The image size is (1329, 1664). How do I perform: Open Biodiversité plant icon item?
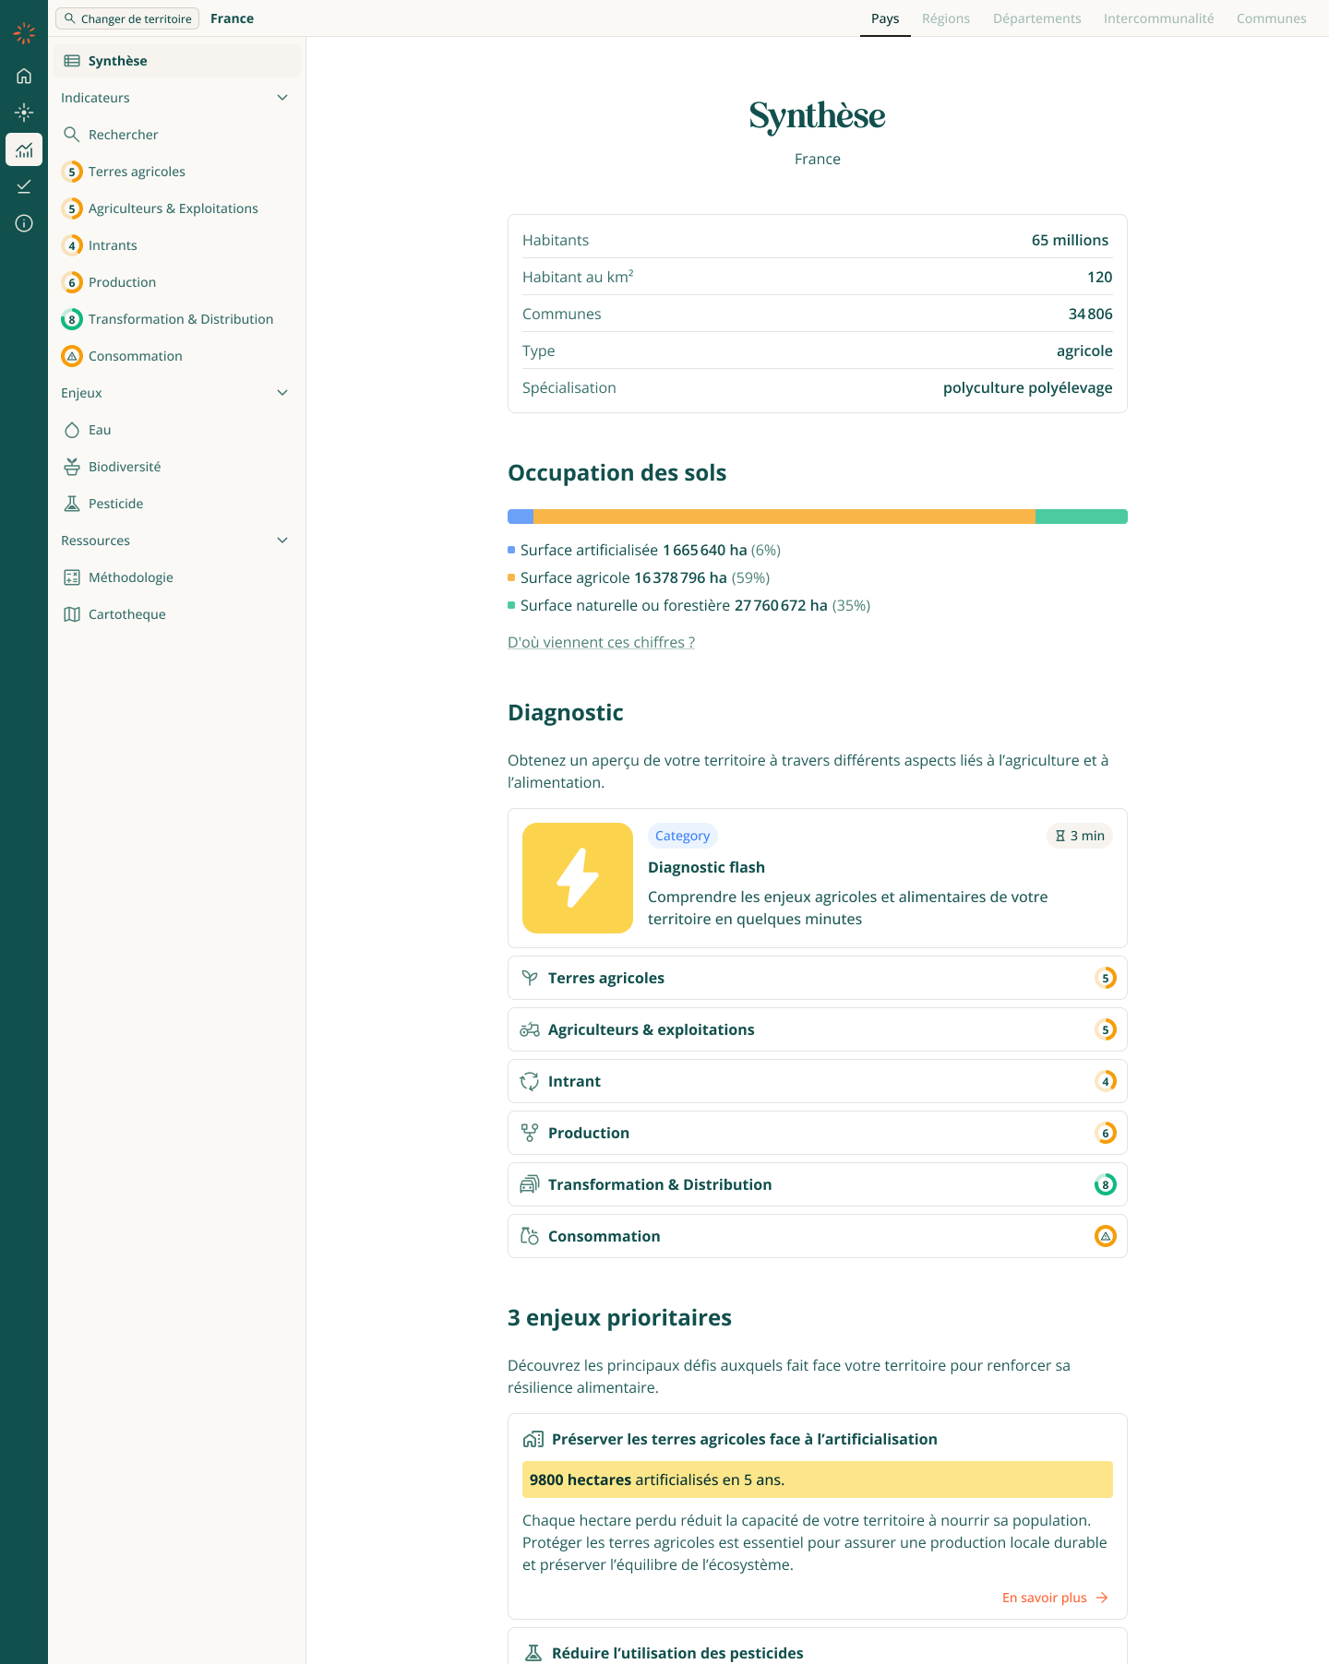pyautogui.click(x=124, y=467)
